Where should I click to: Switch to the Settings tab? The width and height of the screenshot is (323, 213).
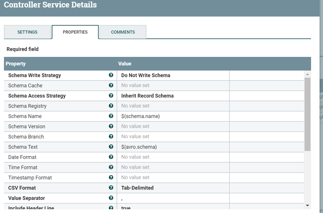[27, 32]
